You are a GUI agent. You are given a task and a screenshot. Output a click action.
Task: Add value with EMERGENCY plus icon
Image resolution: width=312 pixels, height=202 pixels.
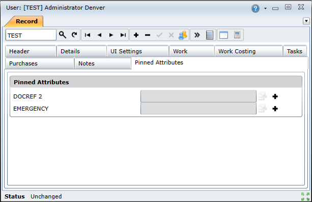(275, 109)
